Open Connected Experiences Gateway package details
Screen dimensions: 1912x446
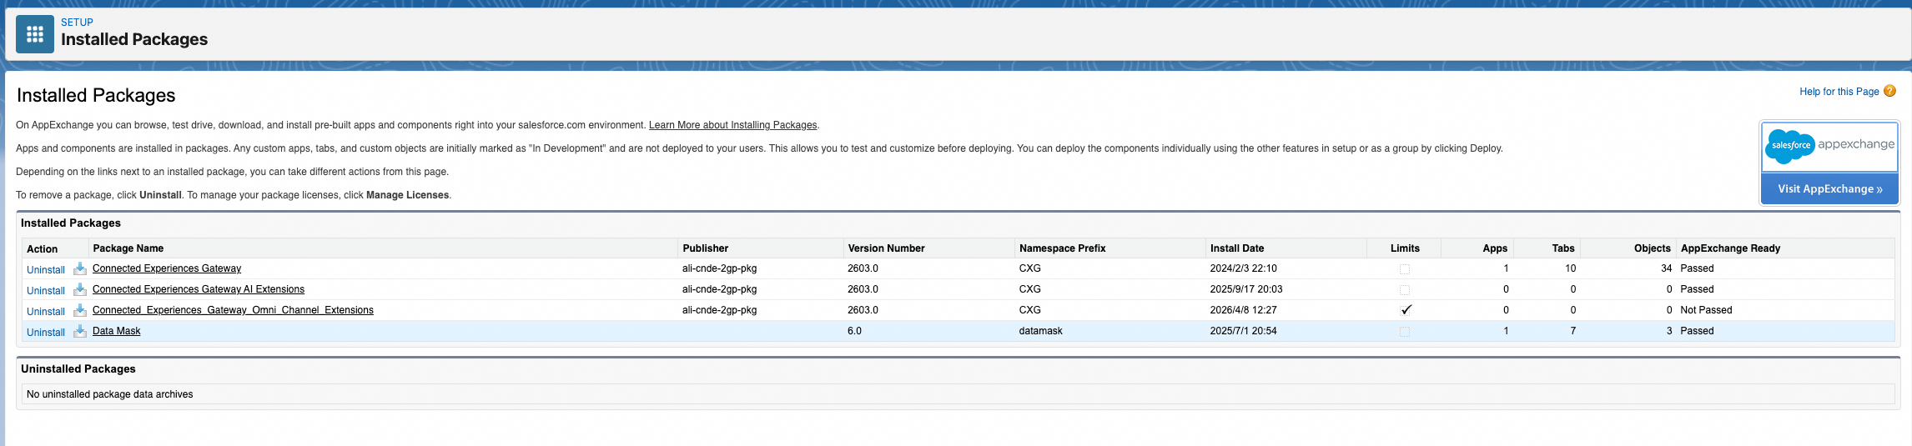[167, 268]
